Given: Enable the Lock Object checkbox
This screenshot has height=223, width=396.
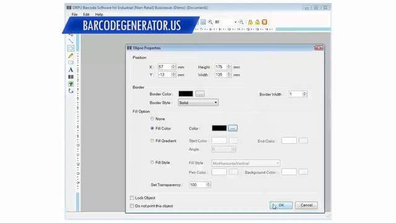Looking at the screenshot, I should pos(132,198).
